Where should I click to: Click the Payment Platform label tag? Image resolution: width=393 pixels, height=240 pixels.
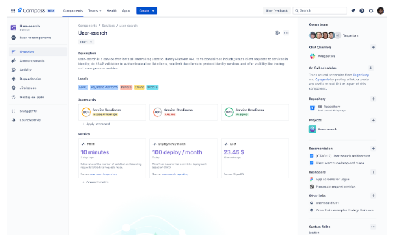tap(104, 87)
